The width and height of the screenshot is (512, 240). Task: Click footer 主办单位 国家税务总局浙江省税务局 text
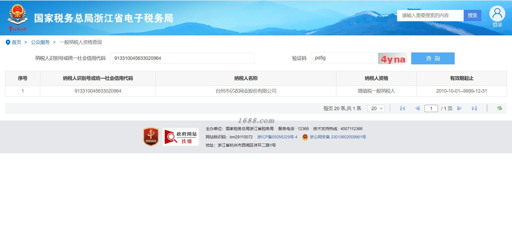(x=239, y=129)
